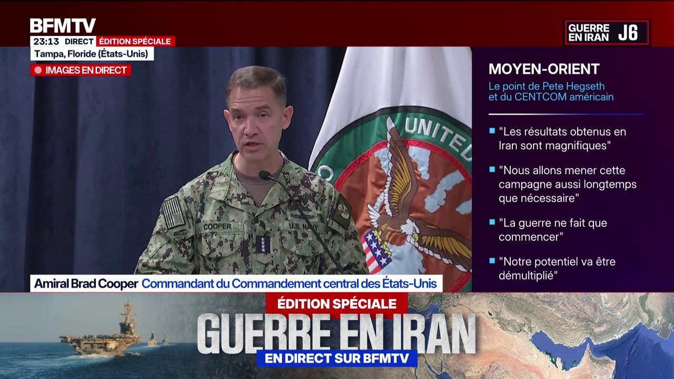Click the flag patch on the uniform sleeve
This screenshot has width=674, height=379.
[173, 212]
